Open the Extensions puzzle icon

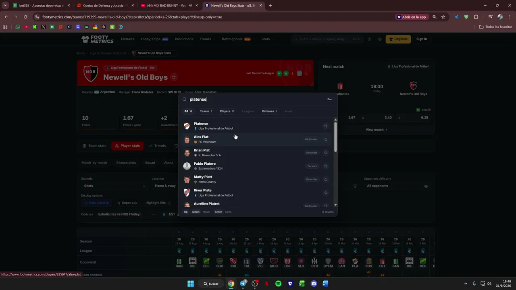click(476, 17)
